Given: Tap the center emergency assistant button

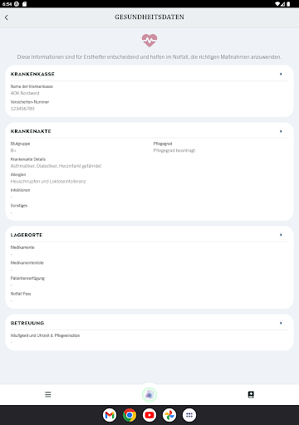Looking at the screenshot, I should (149, 394).
